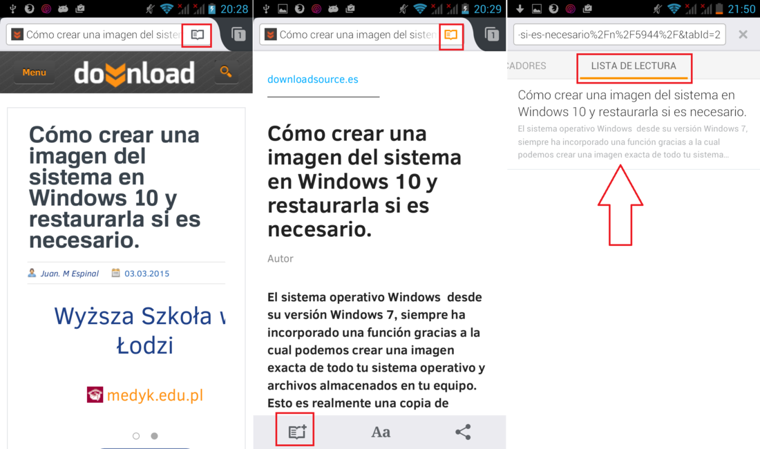The width and height of the screenshot is (760, 449).
Task: Open the Menu button on download site
Action: click(x=34, y=72)
